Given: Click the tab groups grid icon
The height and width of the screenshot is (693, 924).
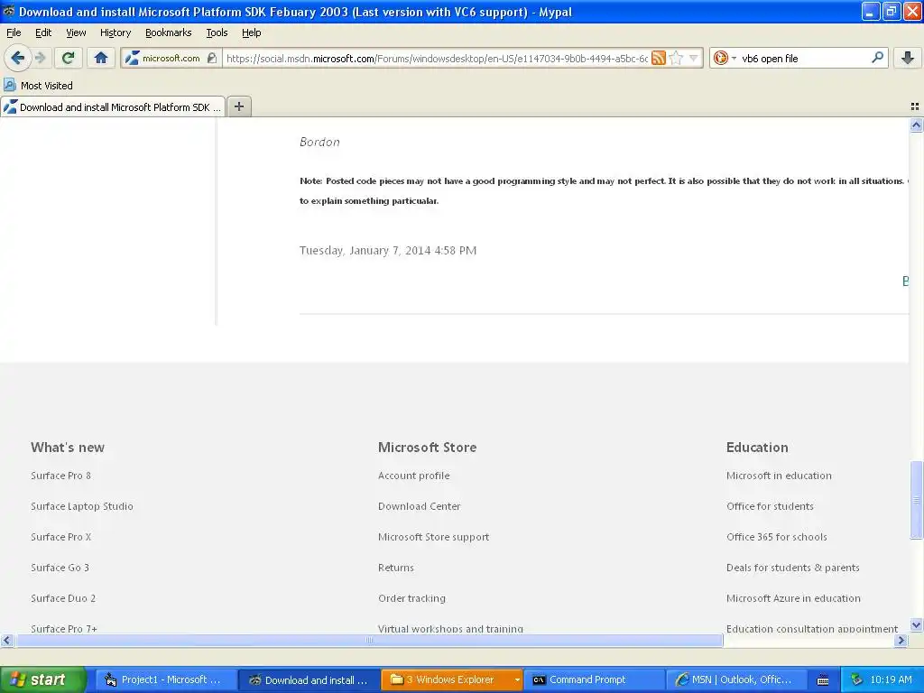Looking at the screenshot, I should pos(915,106).
